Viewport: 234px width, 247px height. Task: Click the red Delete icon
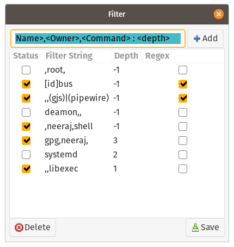19,227
